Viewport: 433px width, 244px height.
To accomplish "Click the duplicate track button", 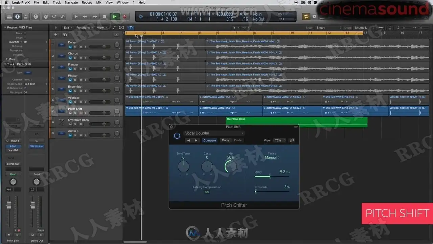I will tap(65, 35).
